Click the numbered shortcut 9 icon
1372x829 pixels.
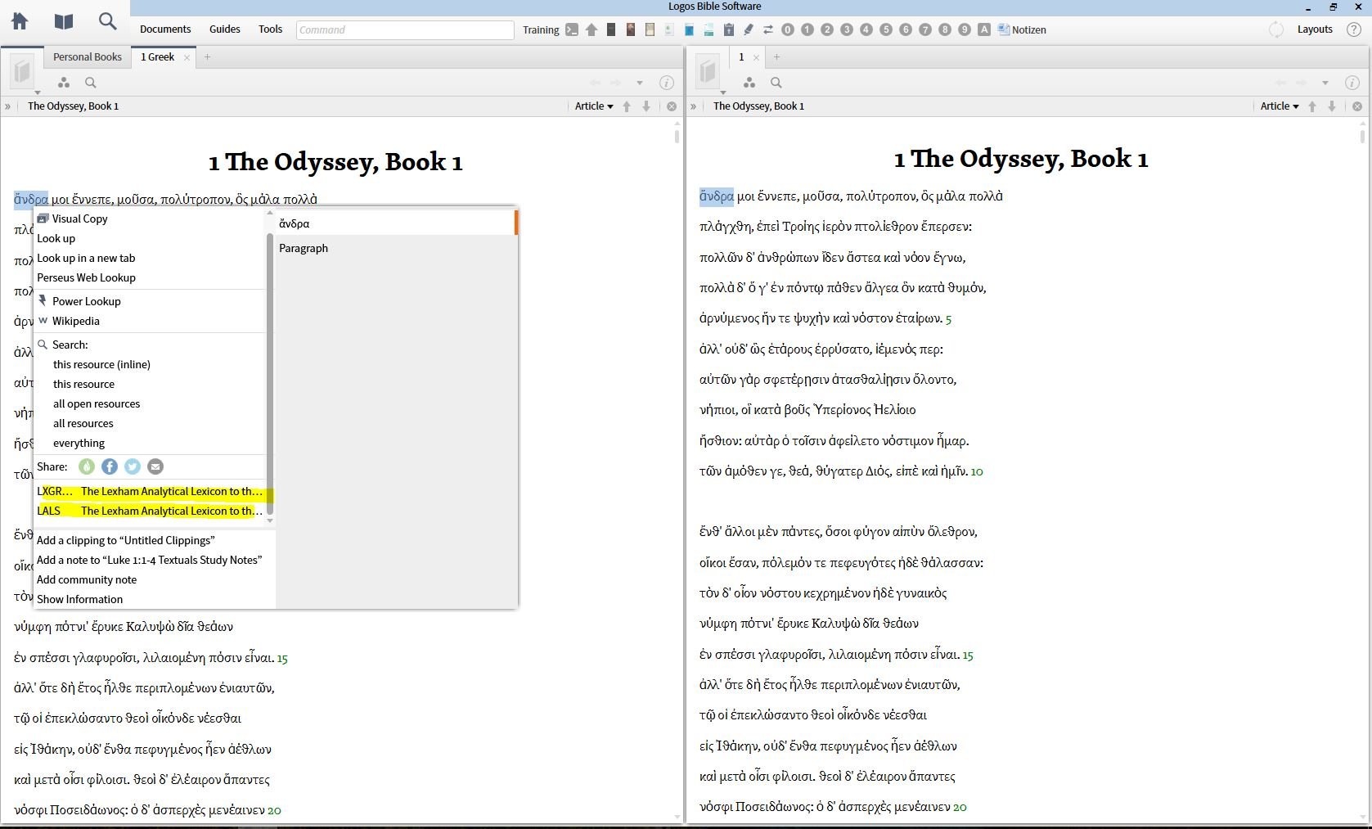(965, 29)
